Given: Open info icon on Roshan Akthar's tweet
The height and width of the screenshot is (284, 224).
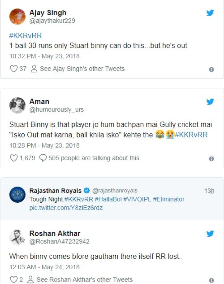Looking at the screenshot, I should (x=211, y=280).
